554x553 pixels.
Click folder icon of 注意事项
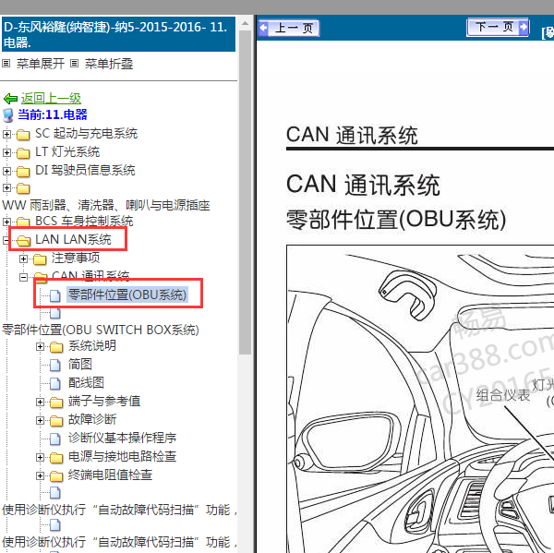coord(40,259)
